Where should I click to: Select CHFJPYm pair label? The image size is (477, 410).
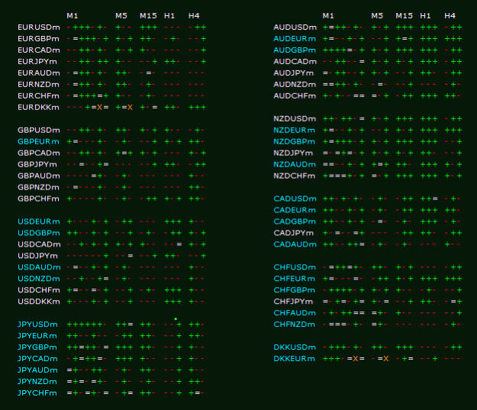click(293, 302)
